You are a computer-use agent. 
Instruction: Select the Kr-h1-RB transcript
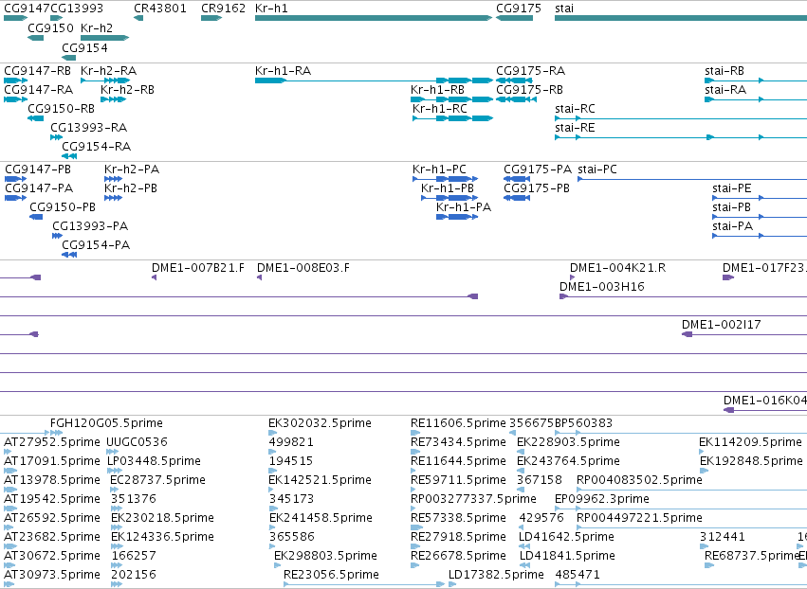[x=452, y=99]
